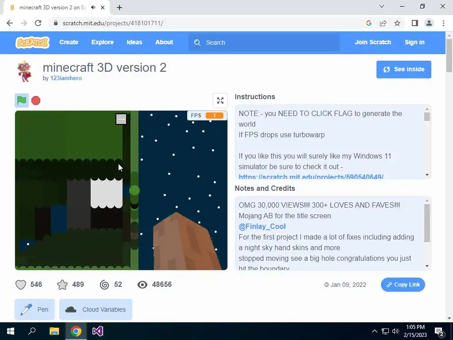This screenshot has height=340, width=453.
Task: Open Chrome's three-dot menu
Action: (443, 23)
